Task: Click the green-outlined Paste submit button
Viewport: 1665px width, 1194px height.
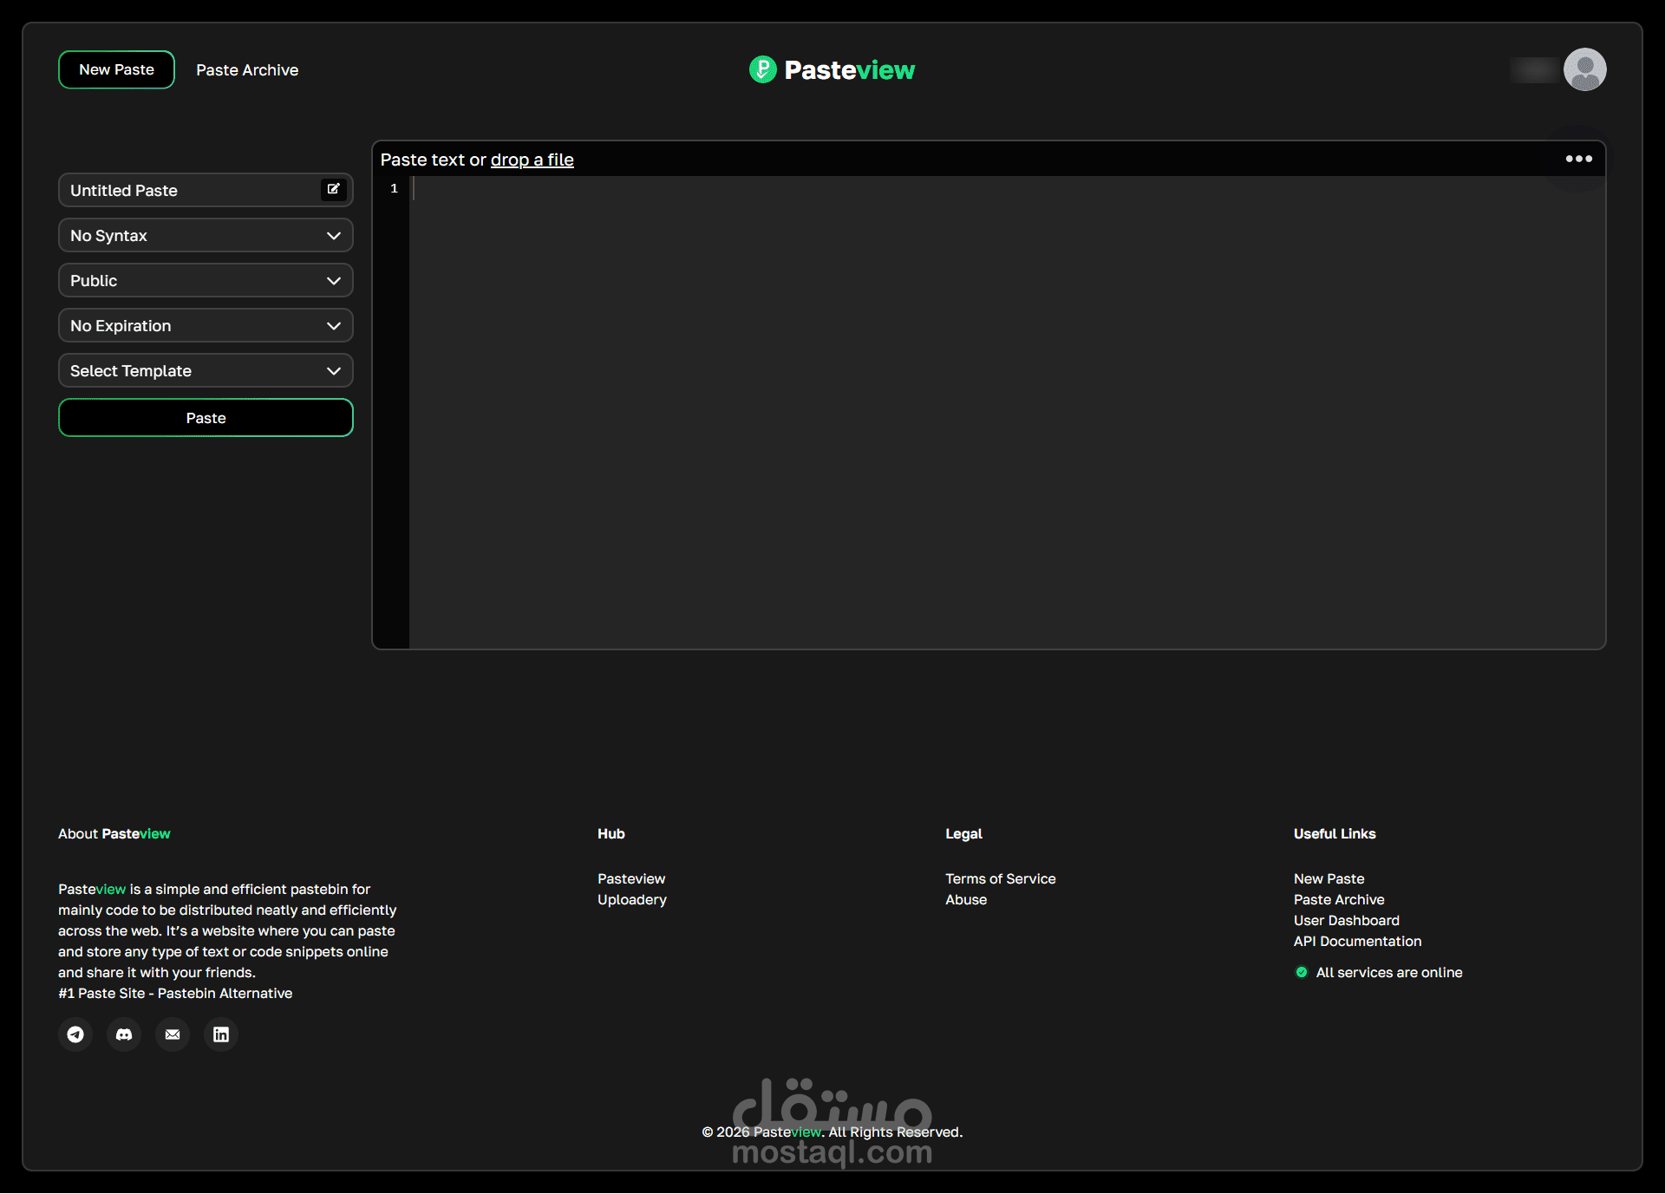Action: pyautogui.click(x=206, y=417)
